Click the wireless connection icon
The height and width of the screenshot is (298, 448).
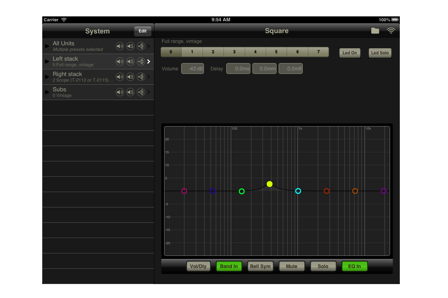pyautogui.click(x=391, y=31)
